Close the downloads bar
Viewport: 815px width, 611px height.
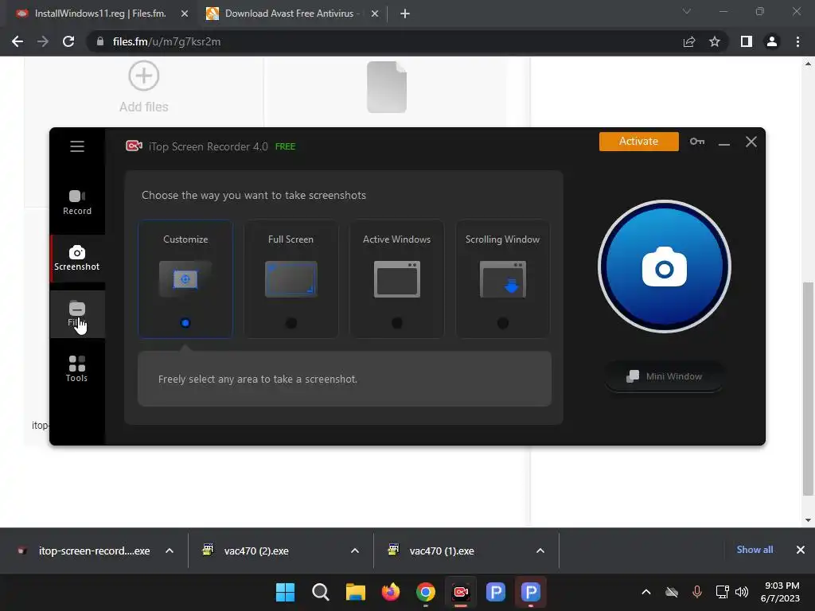click(x=801, y=550)
